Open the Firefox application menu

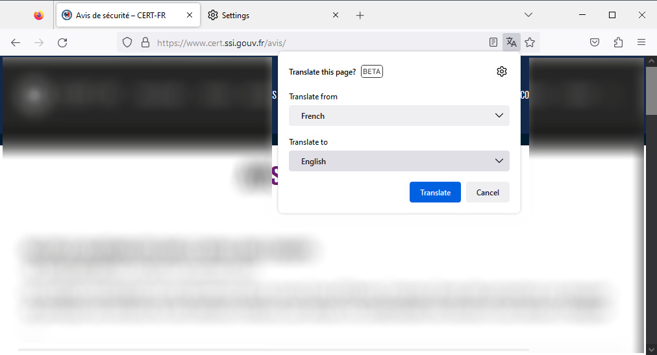641,42
